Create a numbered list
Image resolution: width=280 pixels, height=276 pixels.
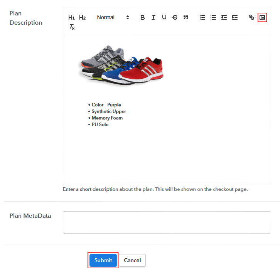[x=202, y=17]
